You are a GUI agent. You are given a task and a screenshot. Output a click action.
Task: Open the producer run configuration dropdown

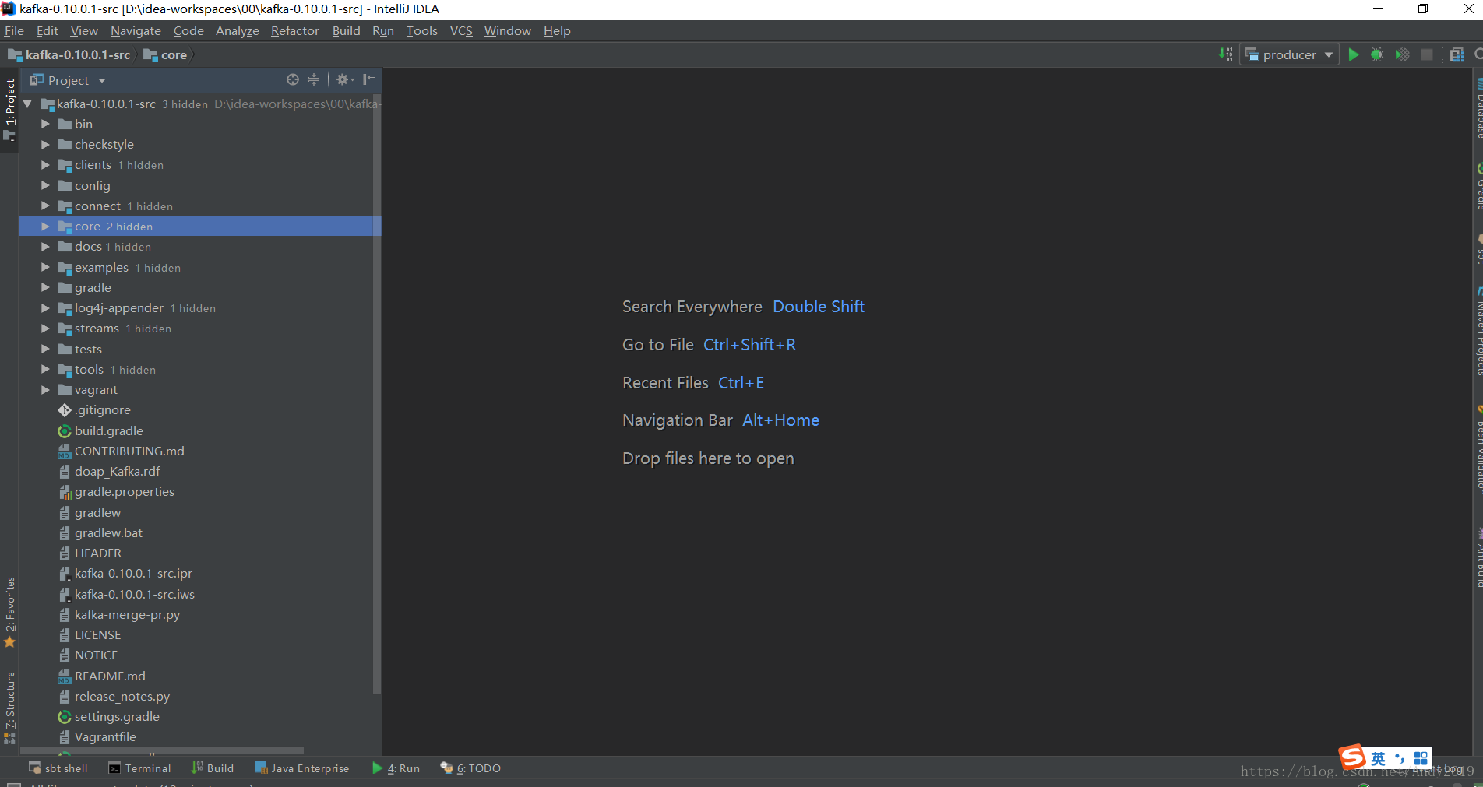click(1289, 54)
